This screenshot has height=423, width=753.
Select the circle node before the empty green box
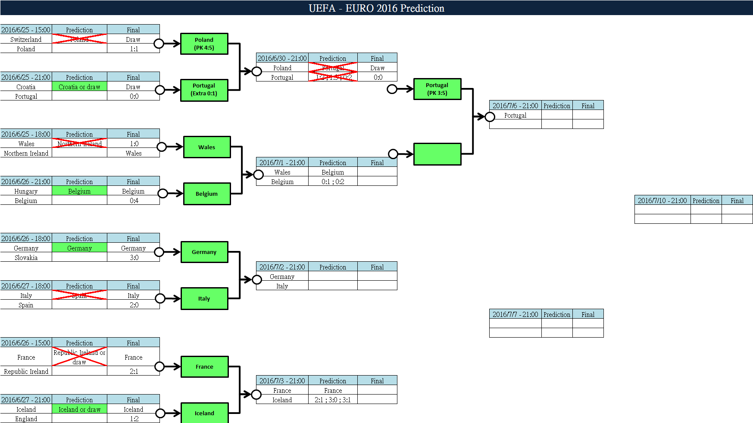point(393,154)
